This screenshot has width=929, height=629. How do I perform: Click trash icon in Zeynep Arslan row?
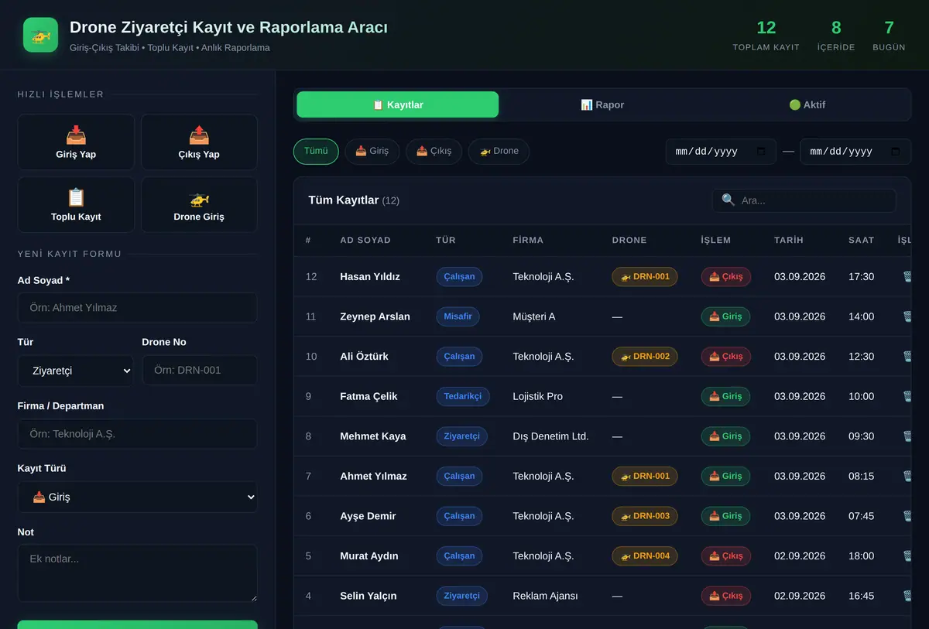pos(907,316)
